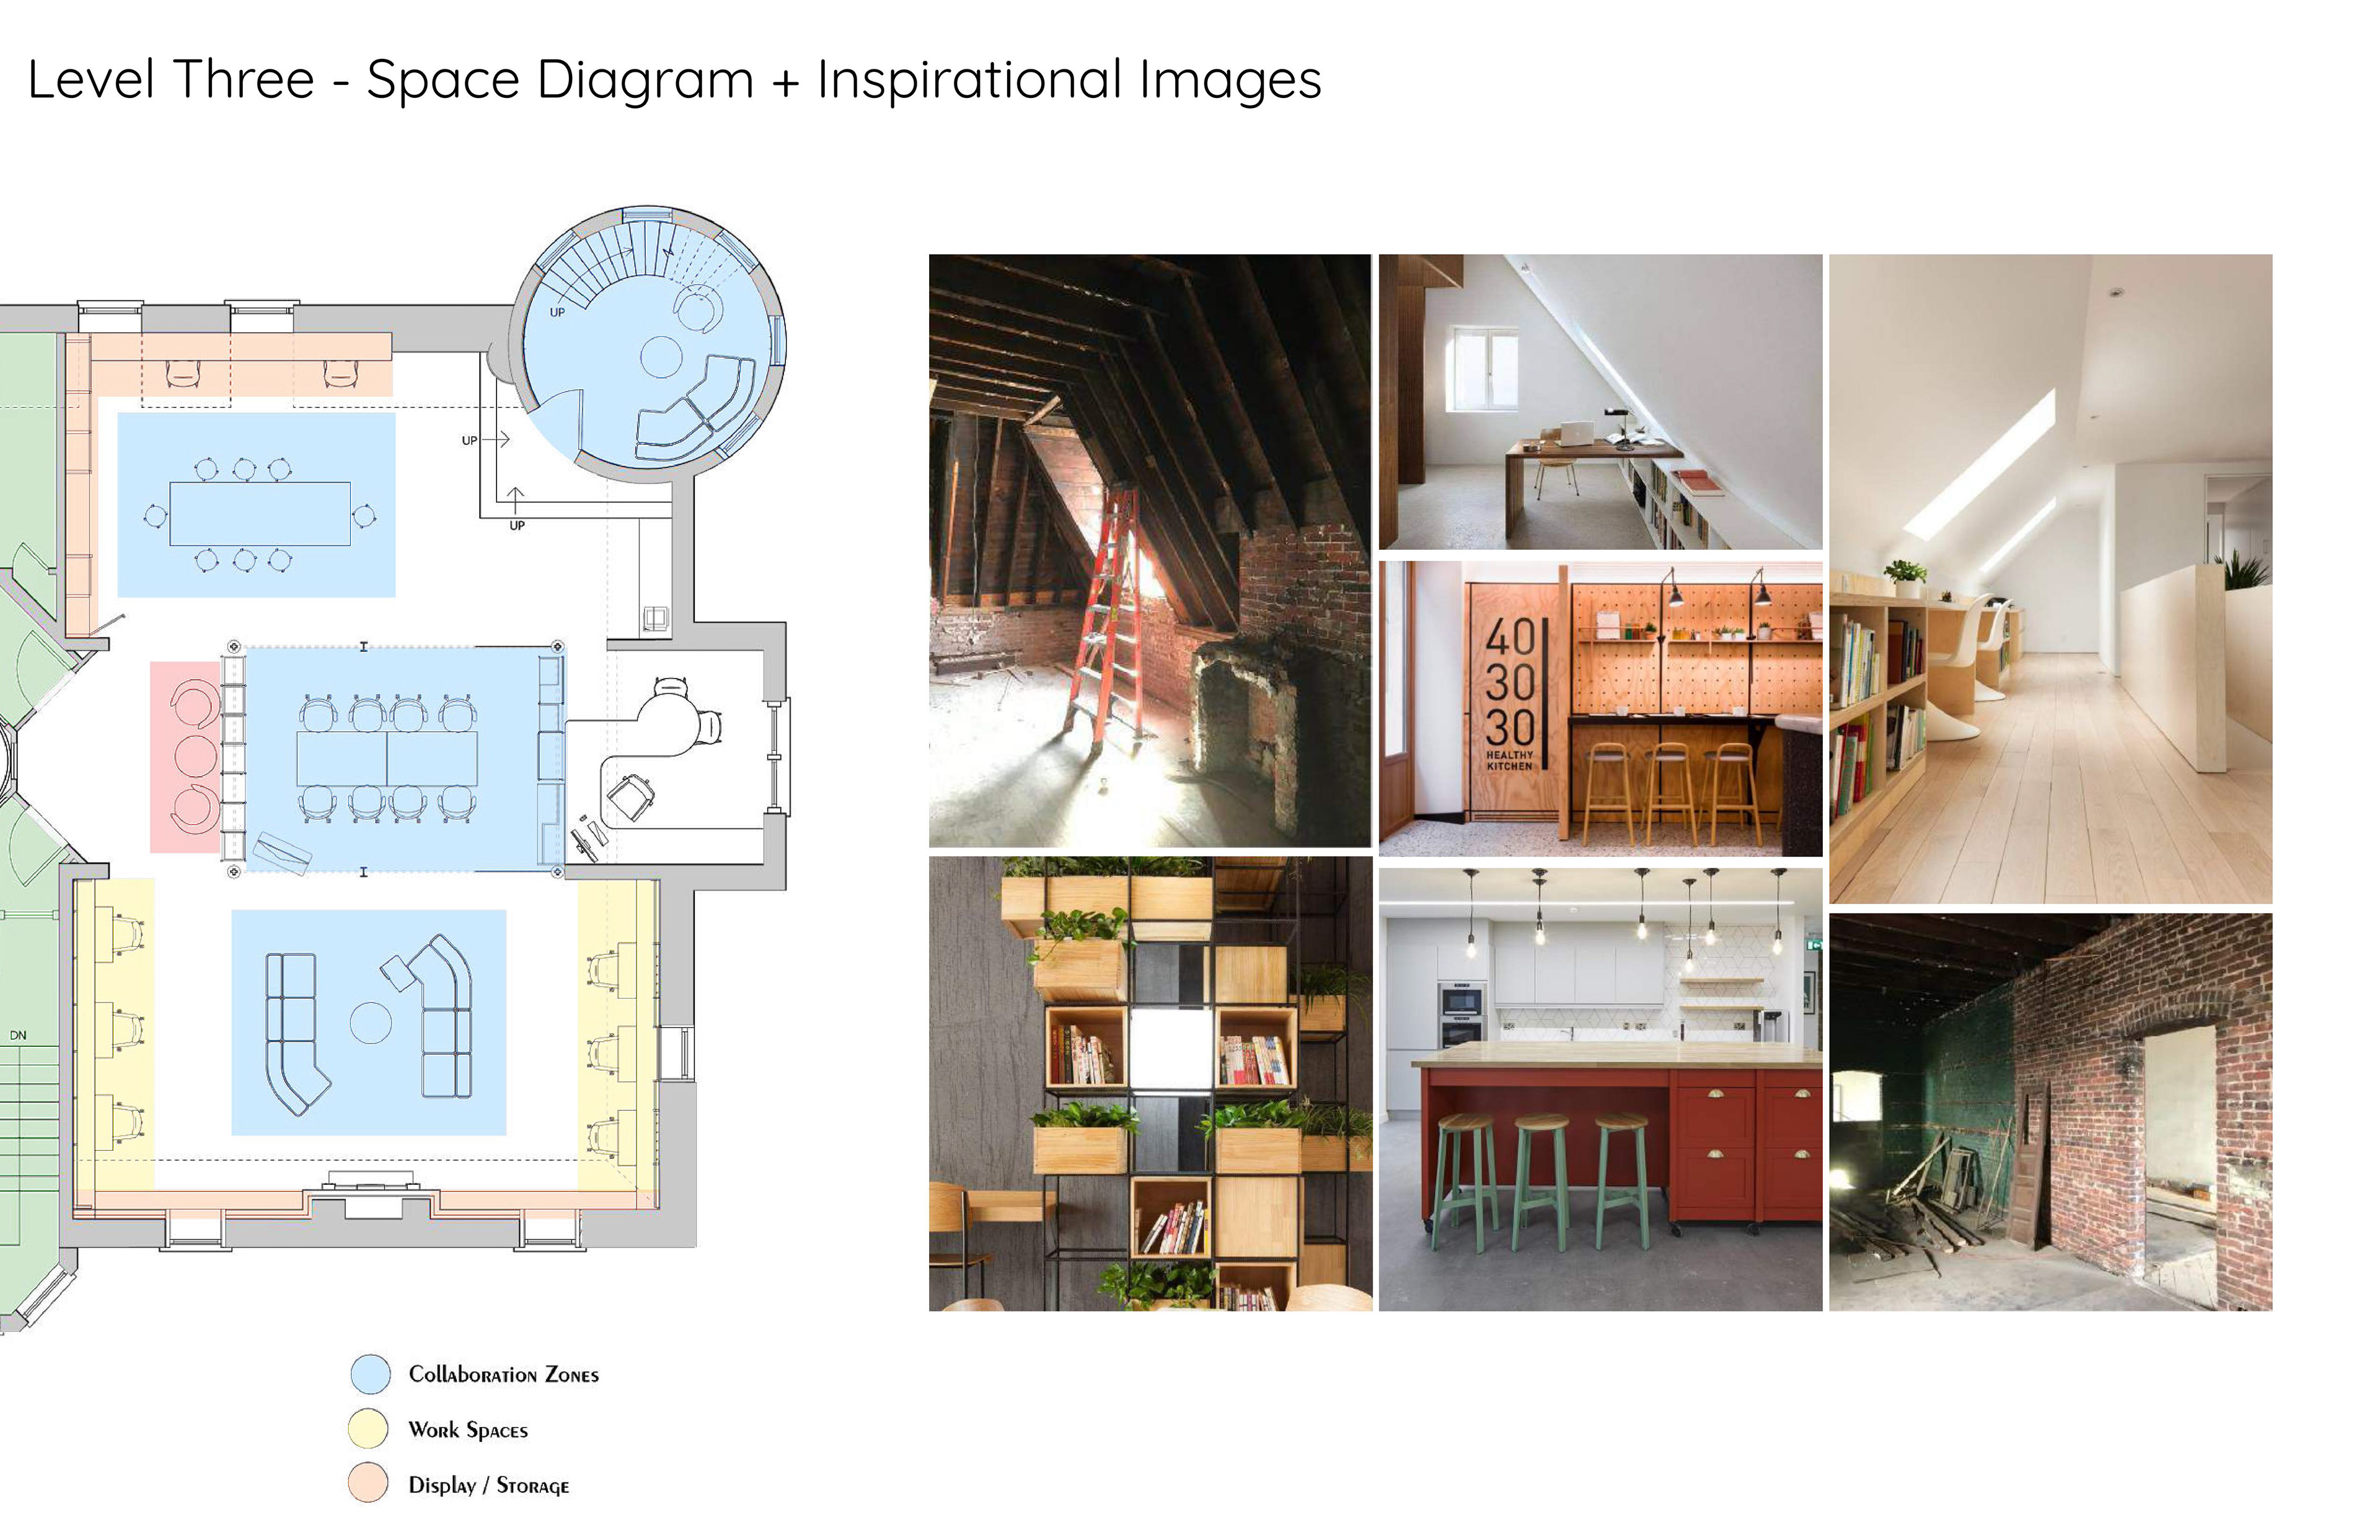
Task: Select the small round chair in tower room
Action: [697, 308]
